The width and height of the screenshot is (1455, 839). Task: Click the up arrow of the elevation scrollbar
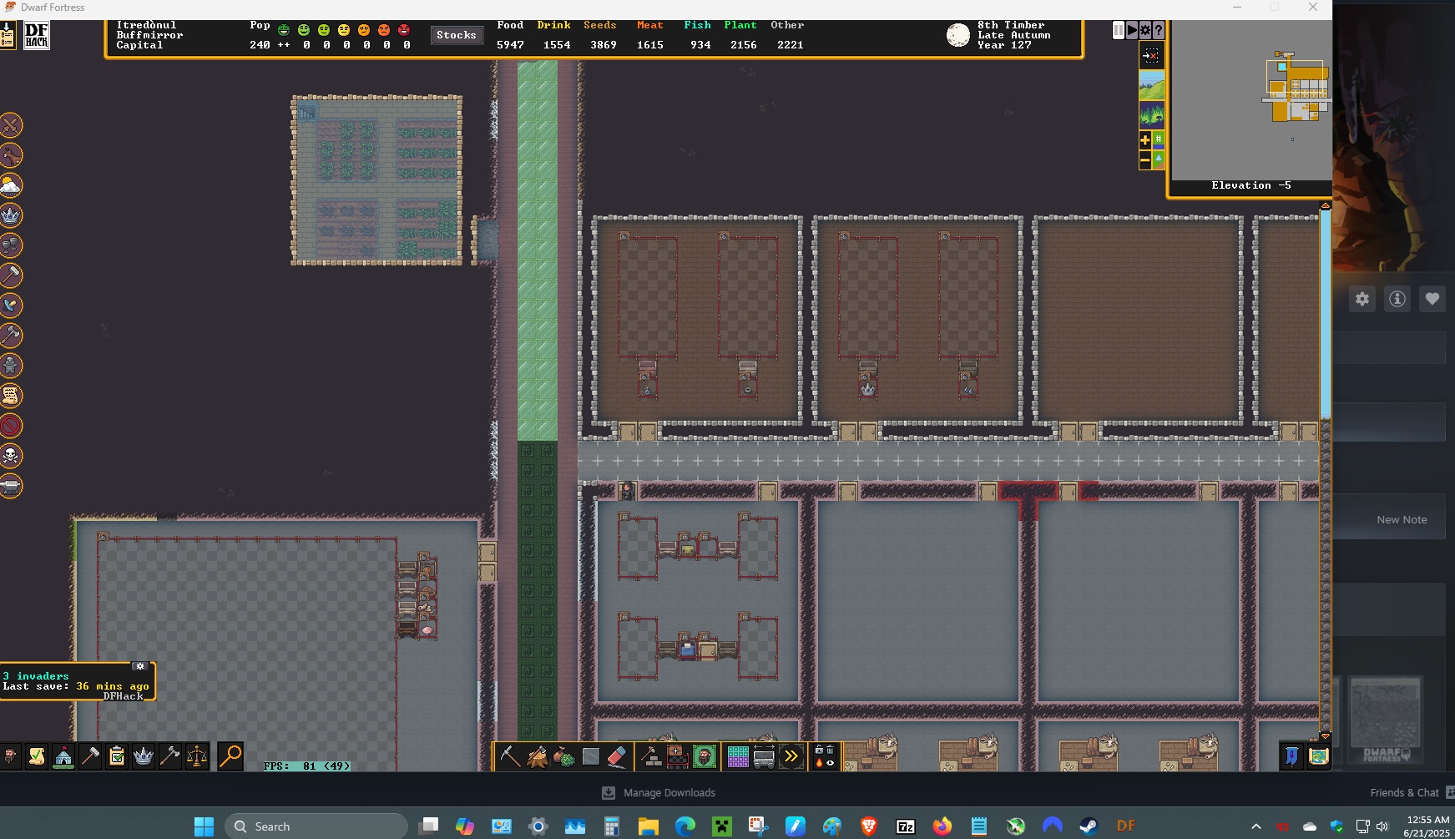(x=1326, y=205)
